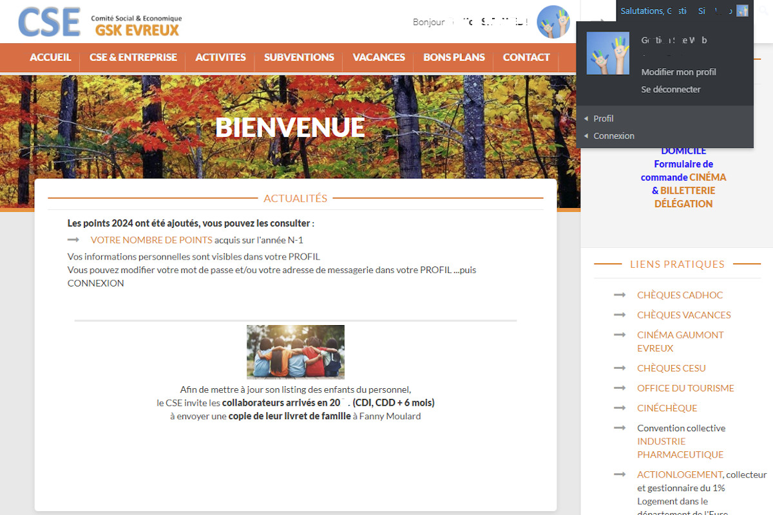Open the search magnifier icon at top right
Image resolution: width=773 pixels, height=515 pixels.
[763, 11]
